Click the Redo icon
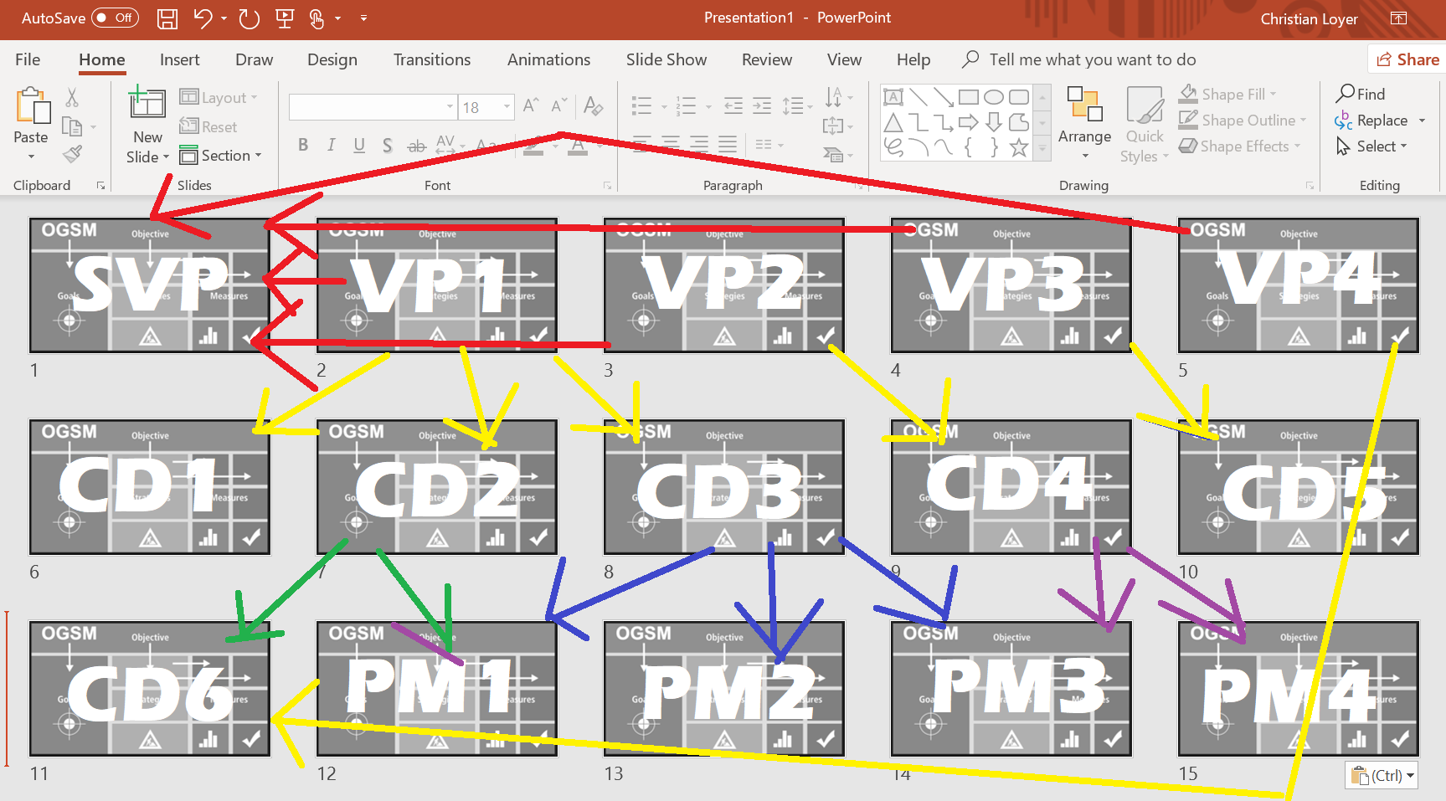Viewport: 1446px width, 801px height. click(249, 18)
